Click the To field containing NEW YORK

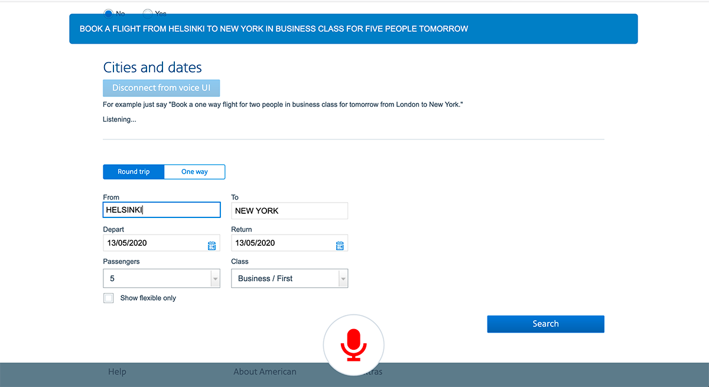point(290,210)
